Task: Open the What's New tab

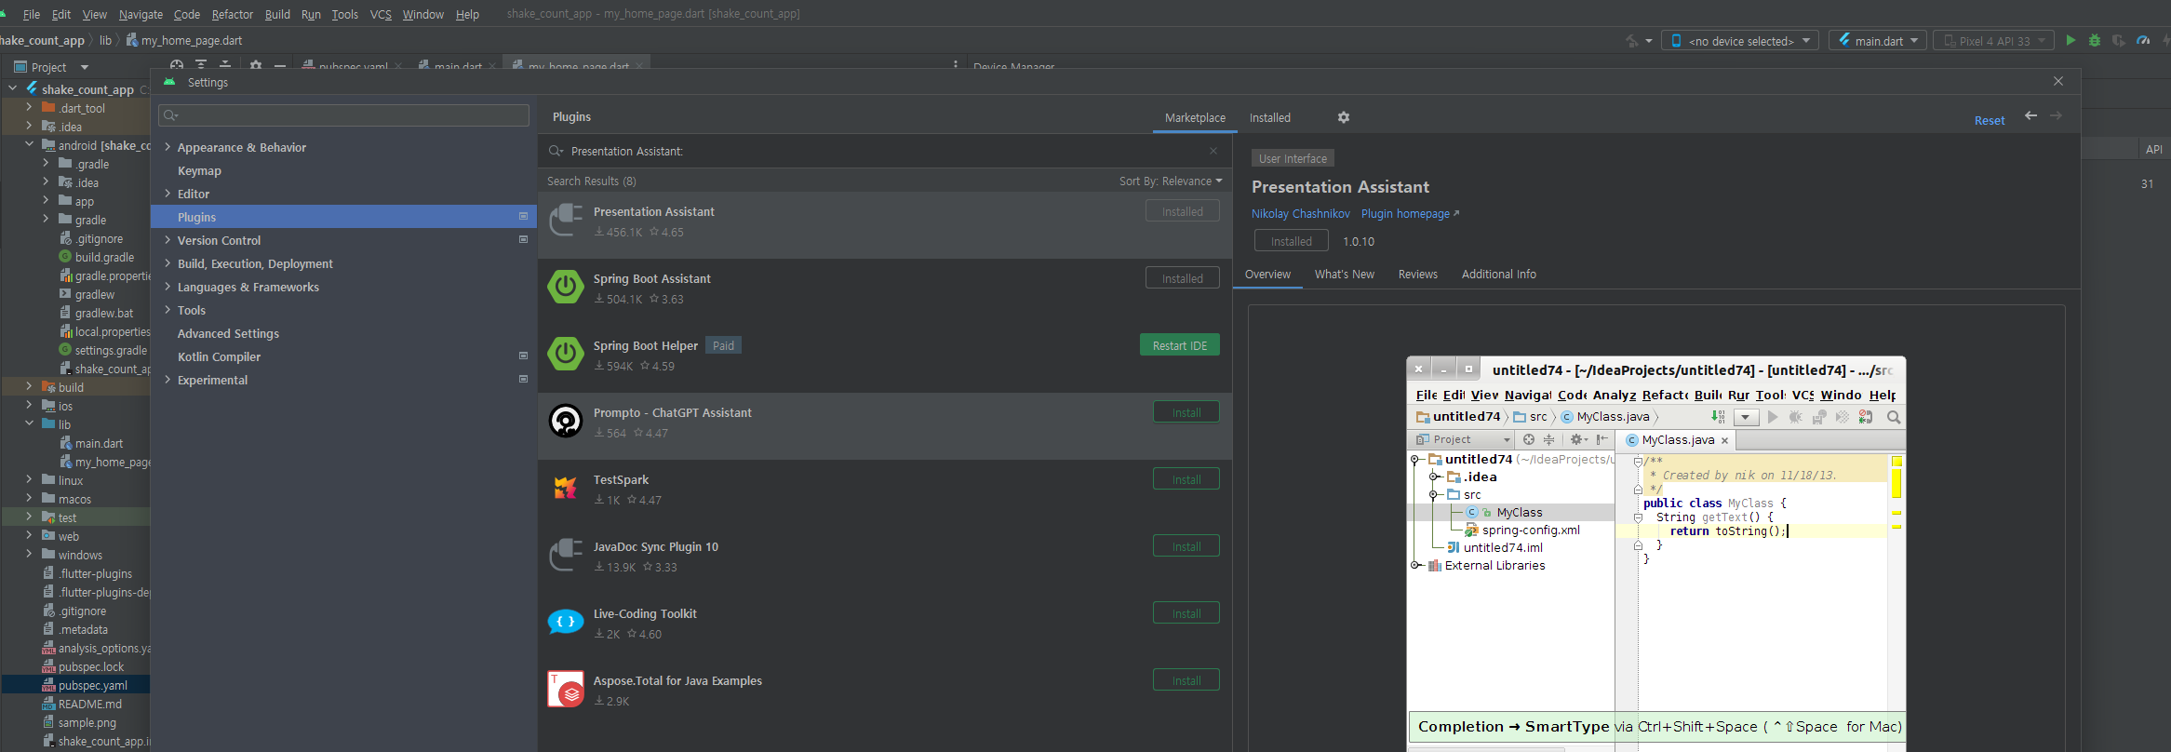Action: [1345, 275]
